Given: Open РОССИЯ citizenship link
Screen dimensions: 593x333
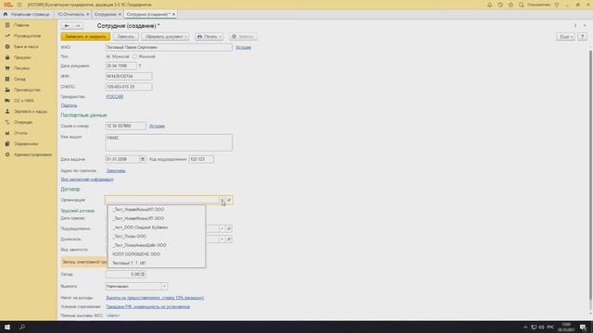Looking at the screenshot, I should click(x=115, y=96).
